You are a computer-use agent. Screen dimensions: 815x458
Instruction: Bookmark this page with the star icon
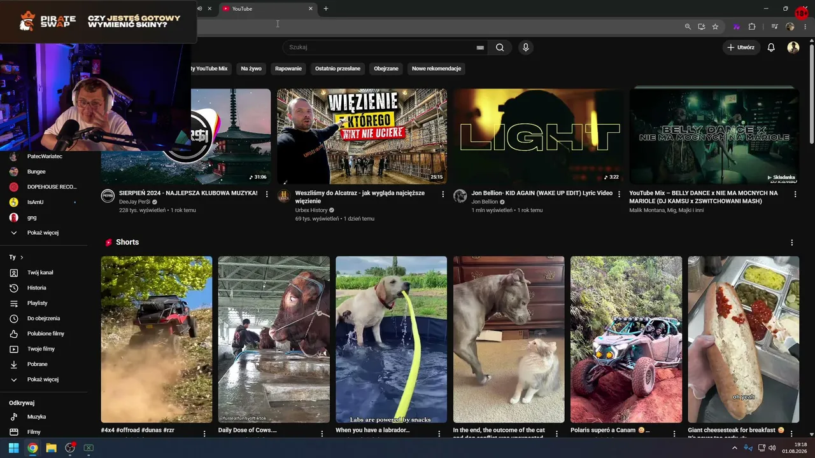(x=715, y=27)
